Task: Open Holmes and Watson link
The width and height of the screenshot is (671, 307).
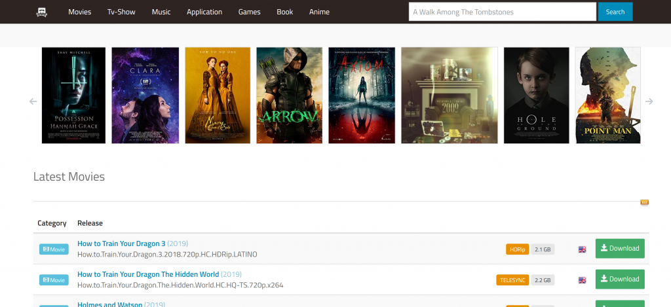Action: click(109, 304)
